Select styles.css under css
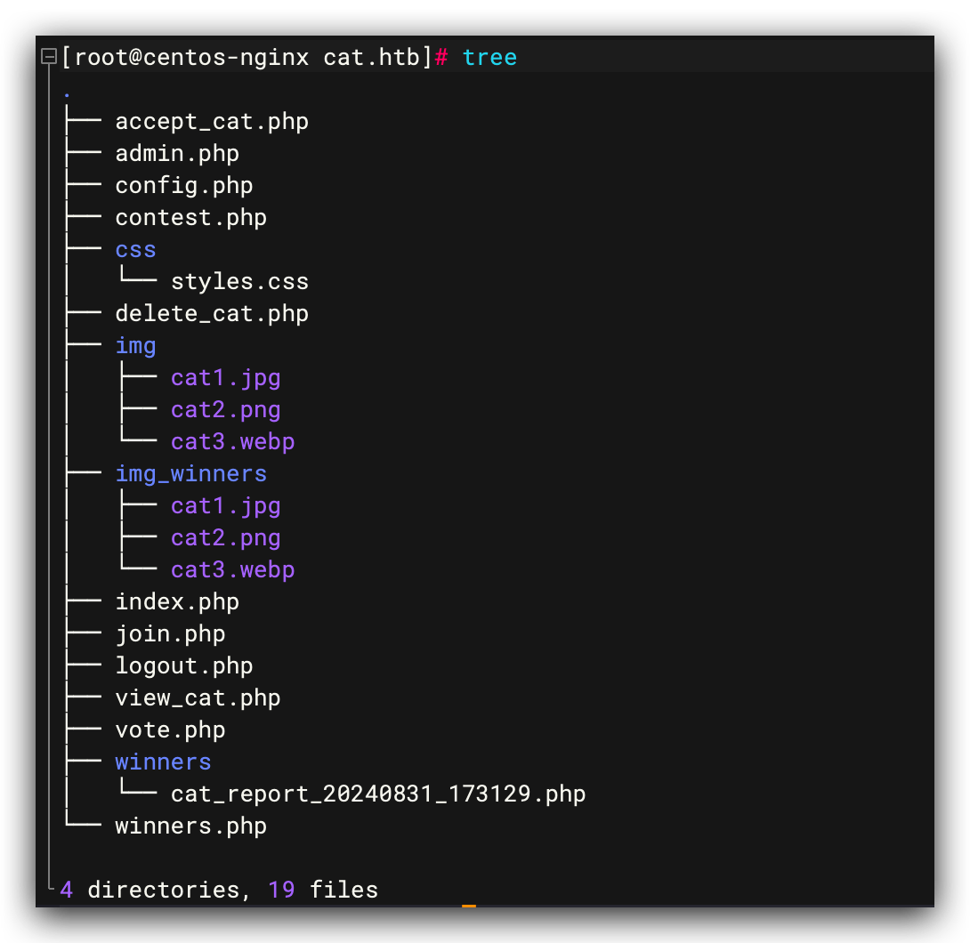Viewport: 970px width, 943px height. pos(239,282)
